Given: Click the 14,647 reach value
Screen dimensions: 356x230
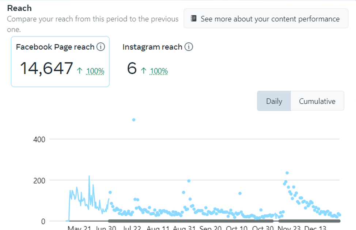Looking at the screenshot, I should click(x=46, y=68).
